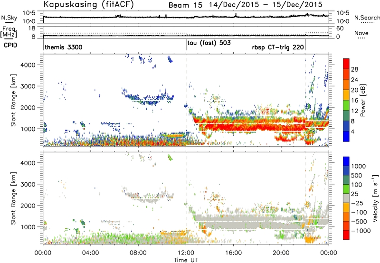Pick the light green segment of Velocity colorbar
Viewport: 380px width, 263px height.
(x=346, y=189)
